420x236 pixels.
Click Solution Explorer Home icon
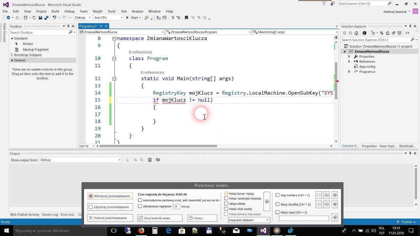pyautogui.click(x=356, y=33)
